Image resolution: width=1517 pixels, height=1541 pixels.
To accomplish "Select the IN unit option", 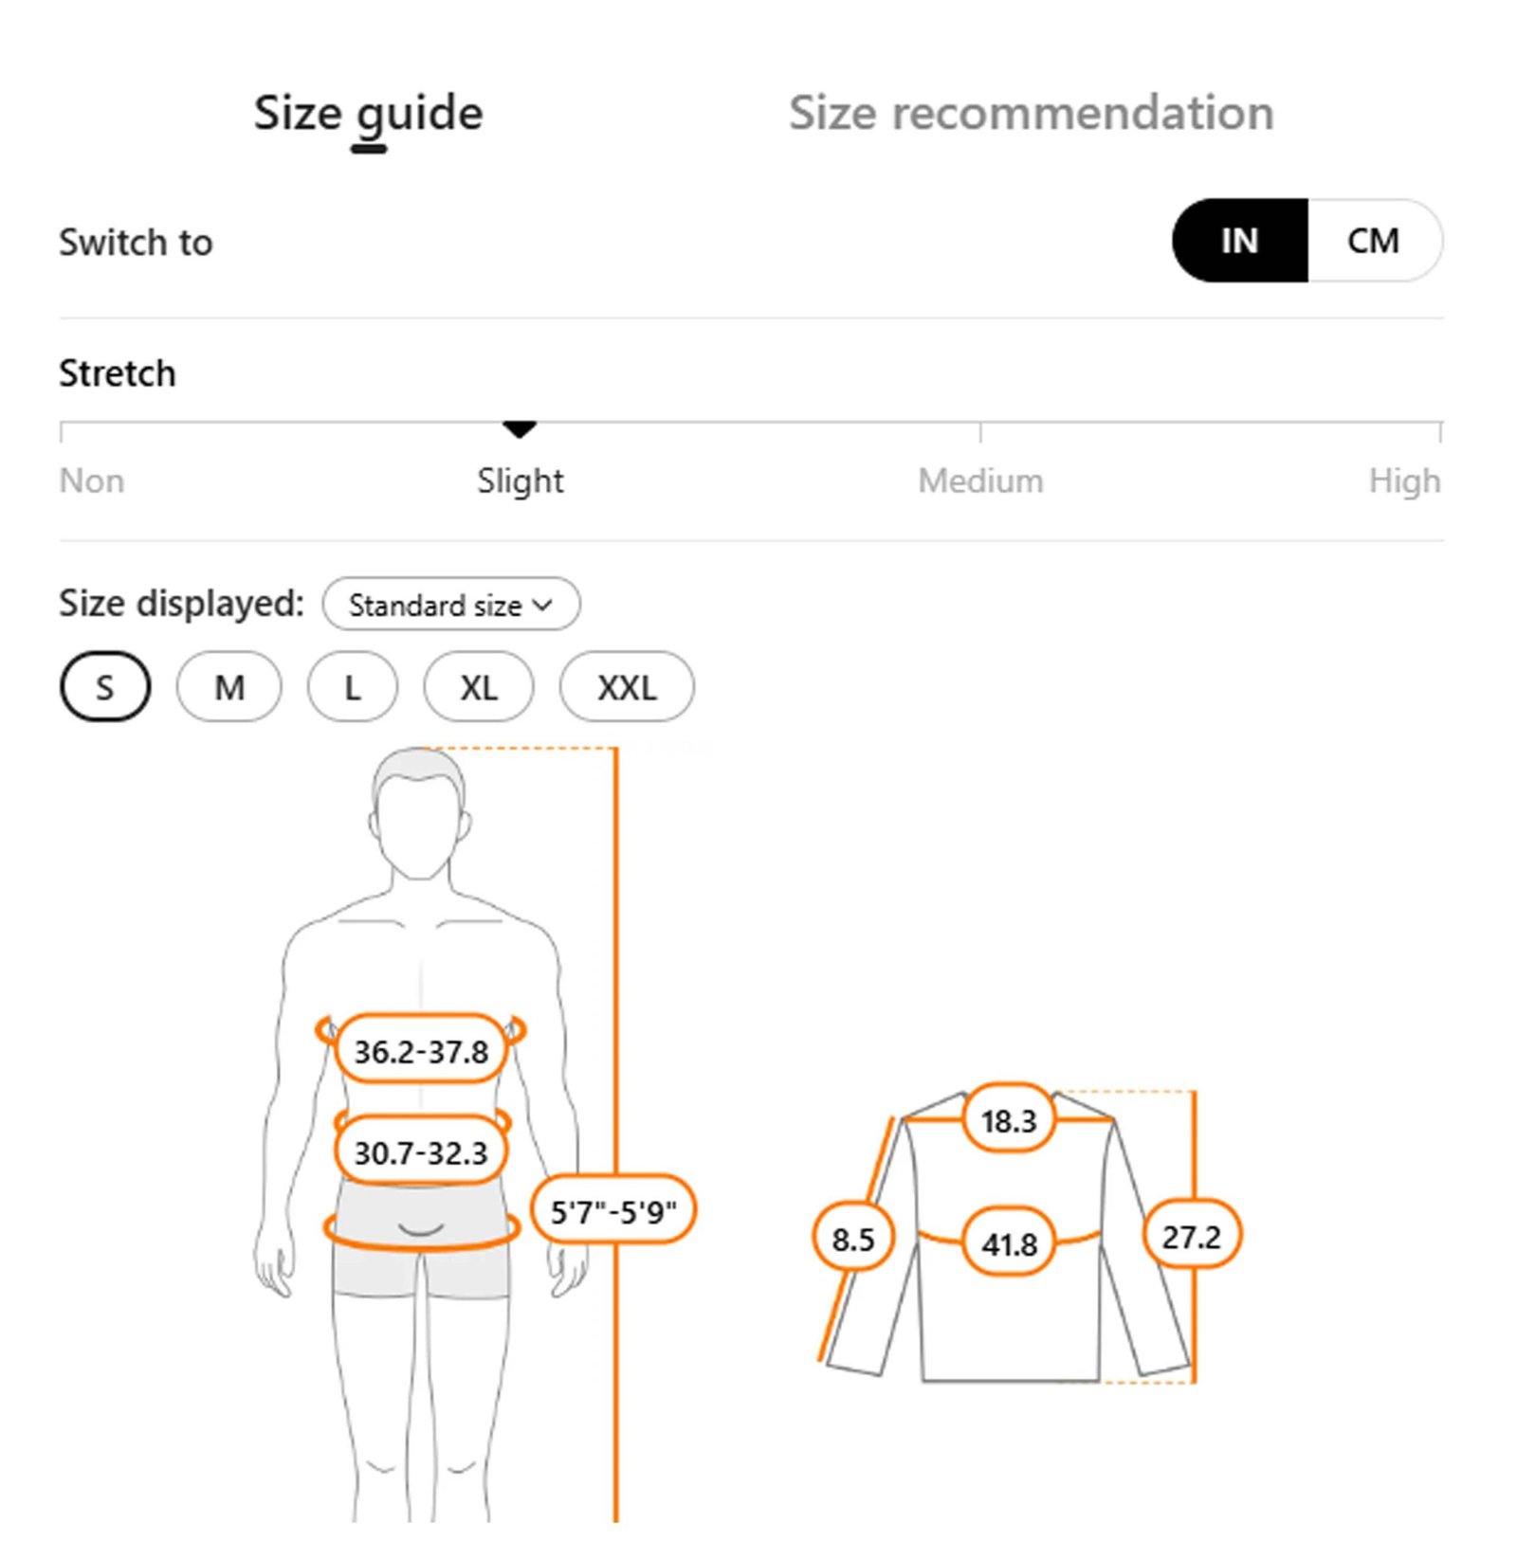I will pos(1239,241).
